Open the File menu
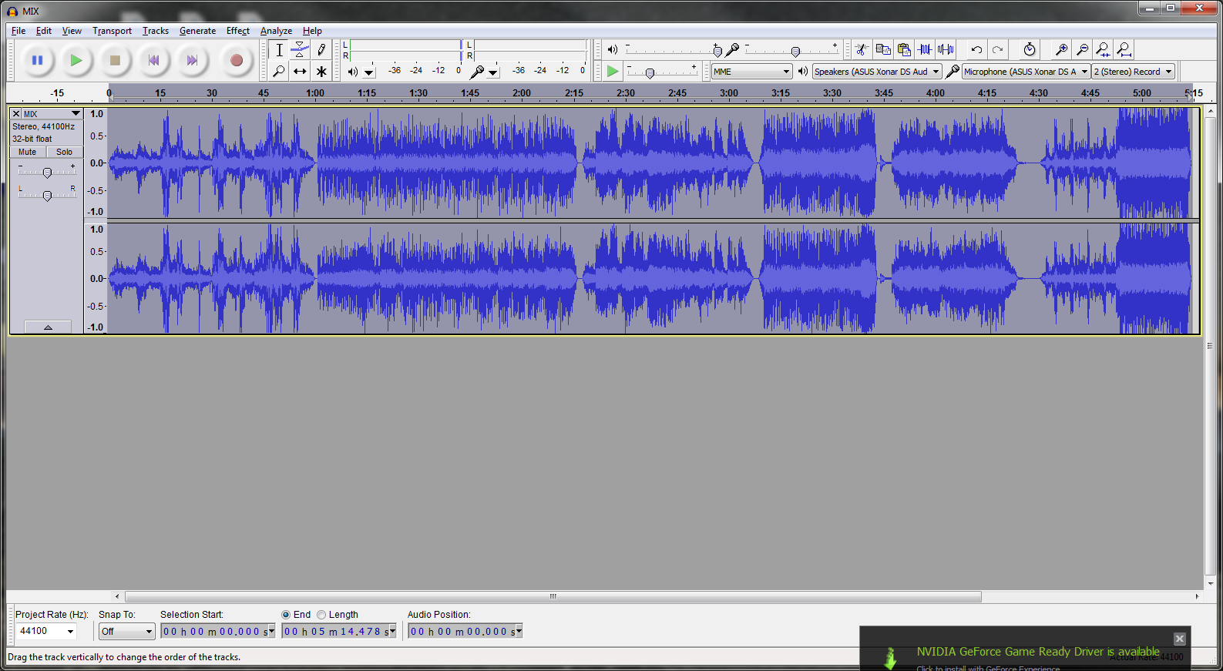The image size is (1223, 671). click(x=18, y=31)
